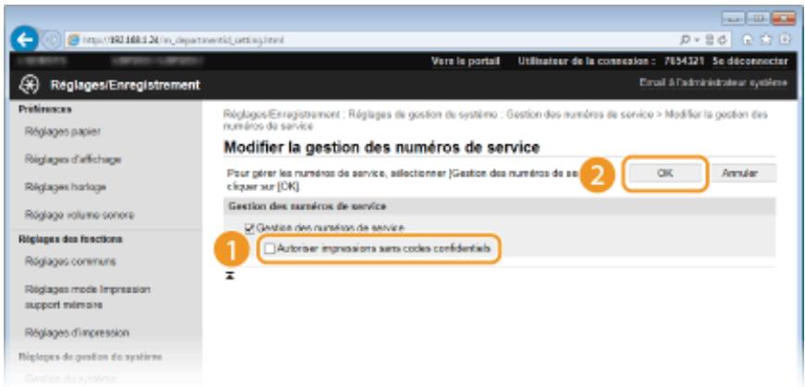Viewport: 805px width, 387px height.
Task: Click the search magnifier icon in address bar
Action: (x=687, y=40)
